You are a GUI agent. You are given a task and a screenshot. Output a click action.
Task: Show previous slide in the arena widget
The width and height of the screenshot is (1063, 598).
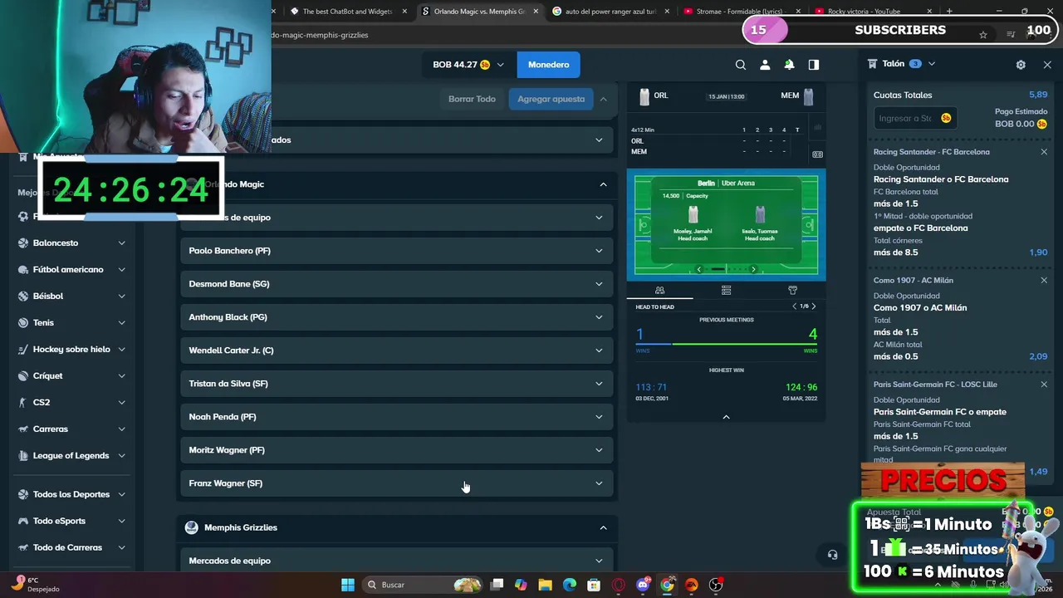click(698, 269)
